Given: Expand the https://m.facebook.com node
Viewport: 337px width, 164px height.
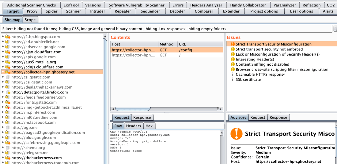Looking at the screenshot, I should (x=3, y=122).
